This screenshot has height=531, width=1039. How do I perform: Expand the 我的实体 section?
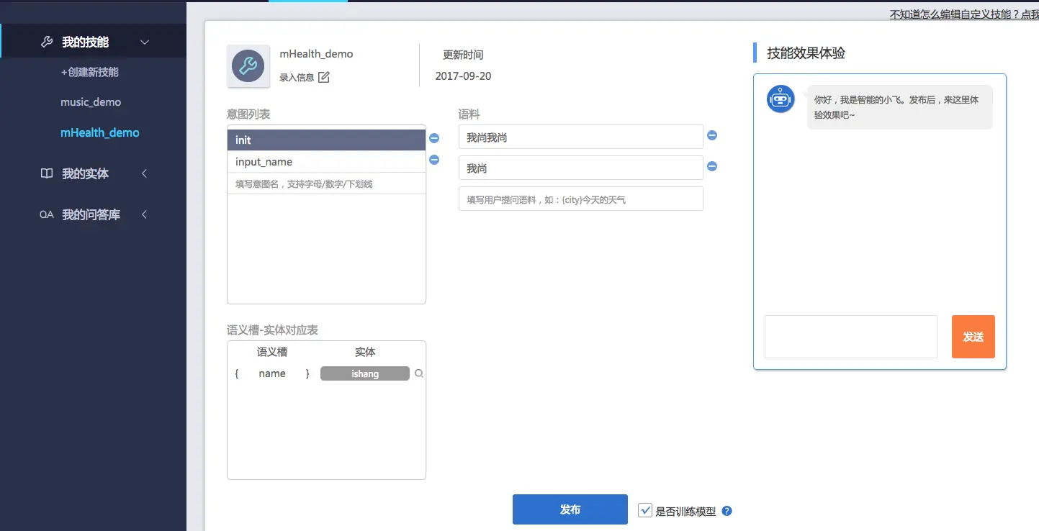(x=143, y=173)
